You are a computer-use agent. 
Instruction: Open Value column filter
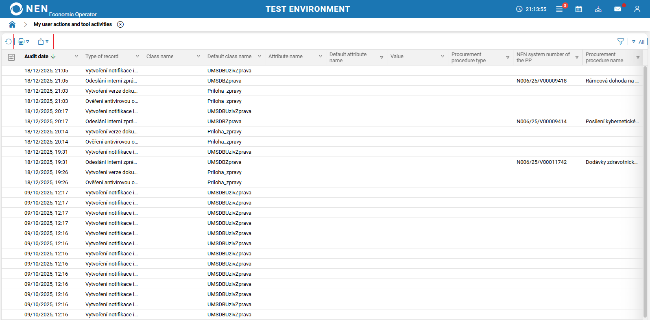coord(443,57)
